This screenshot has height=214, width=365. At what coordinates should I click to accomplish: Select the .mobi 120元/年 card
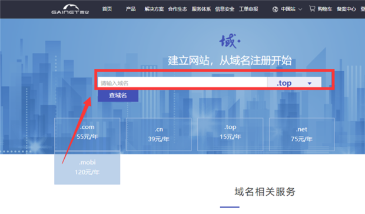pyautogui.click(x=87, y=168)
